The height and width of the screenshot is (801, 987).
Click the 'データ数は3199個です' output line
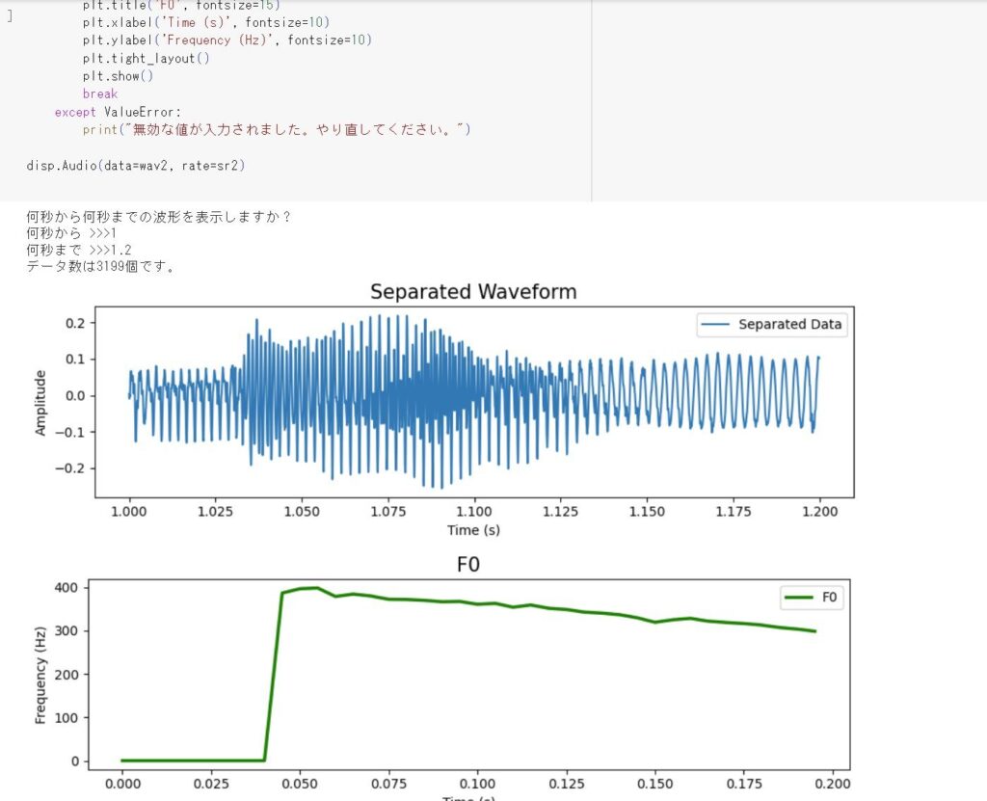(x=100, y=266)
